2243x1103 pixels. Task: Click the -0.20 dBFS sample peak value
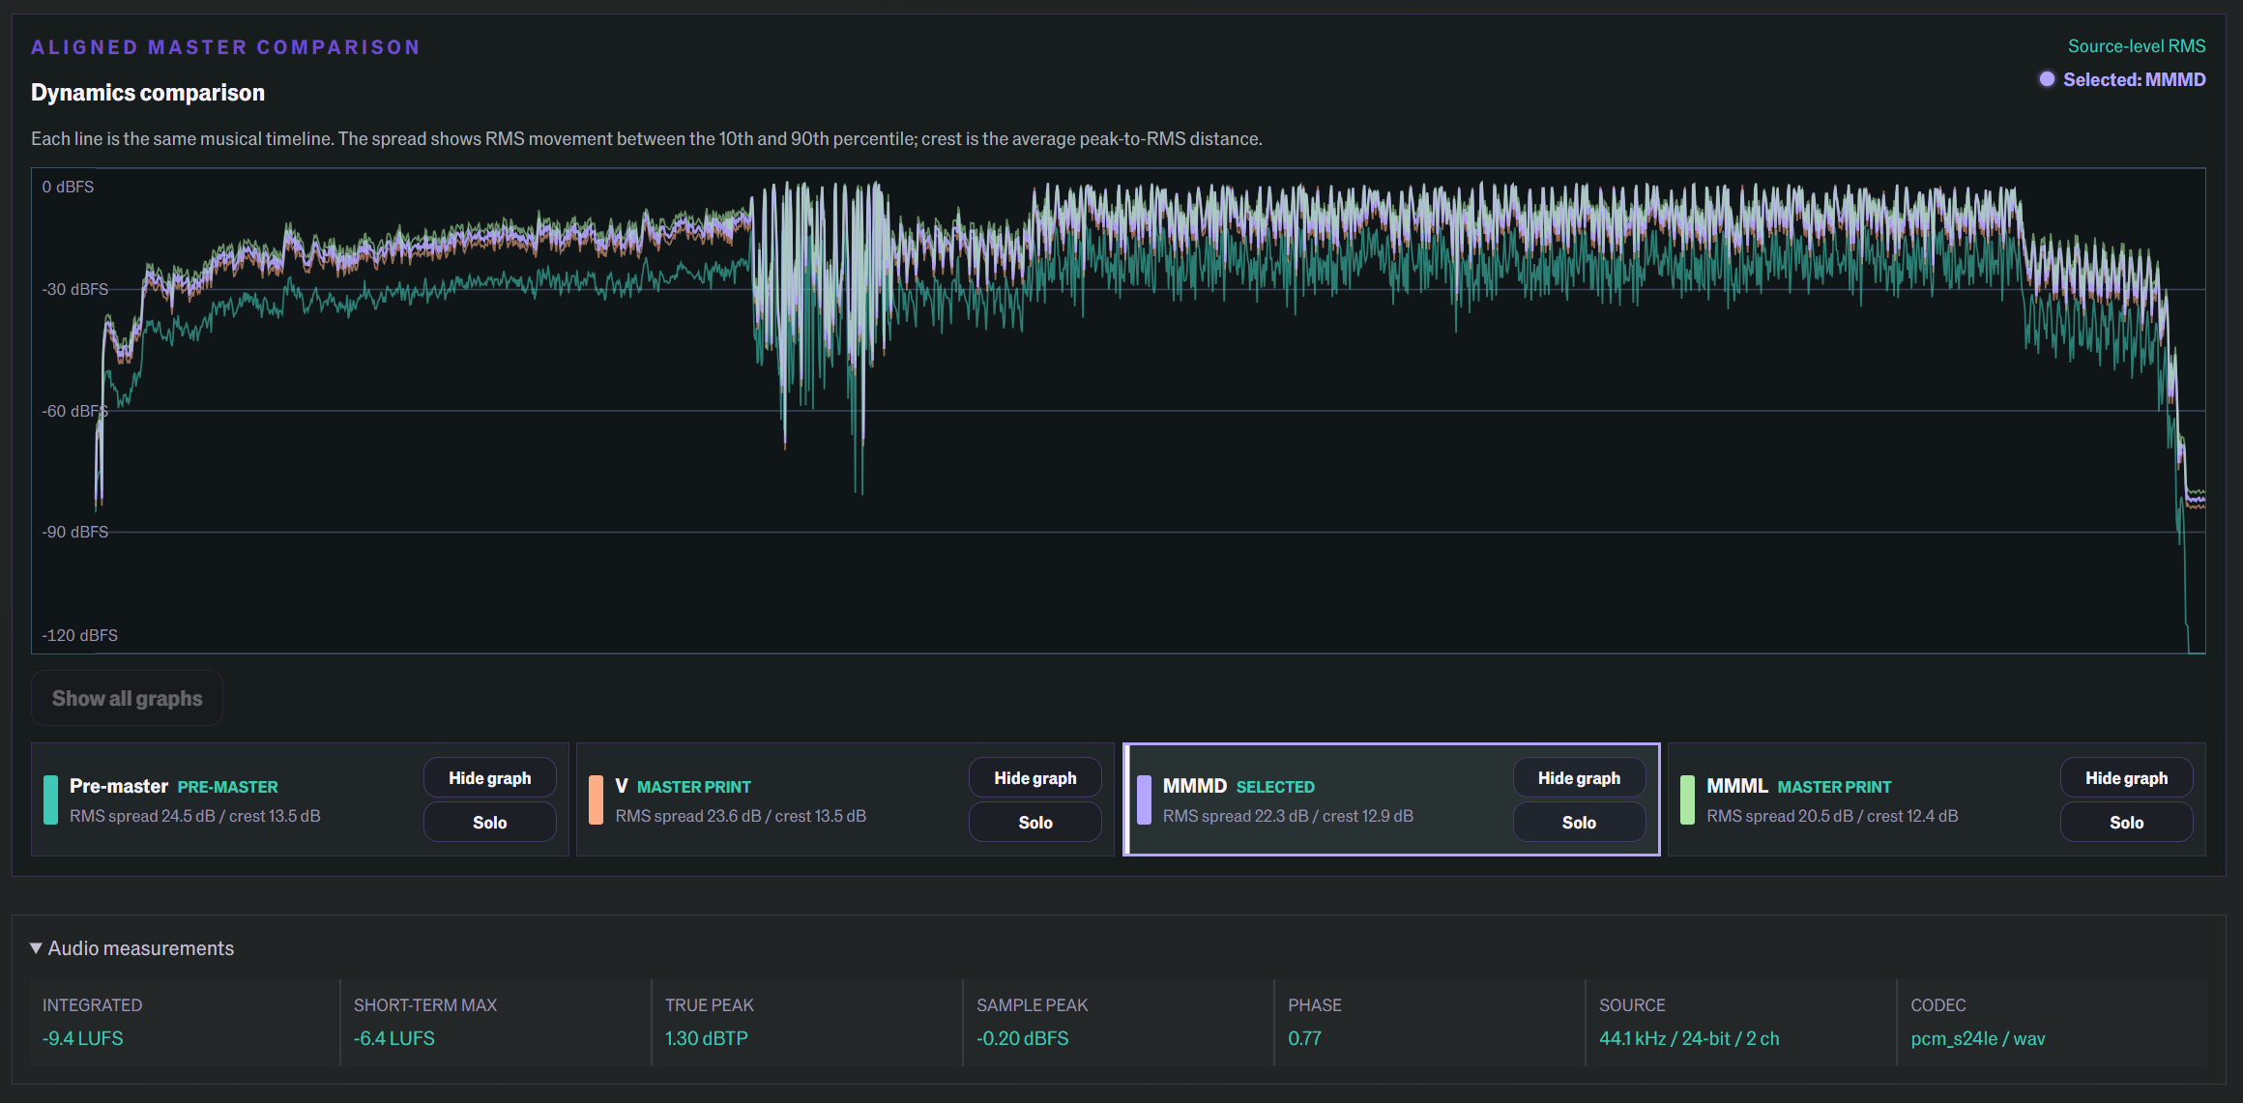click(1023, 1038)
